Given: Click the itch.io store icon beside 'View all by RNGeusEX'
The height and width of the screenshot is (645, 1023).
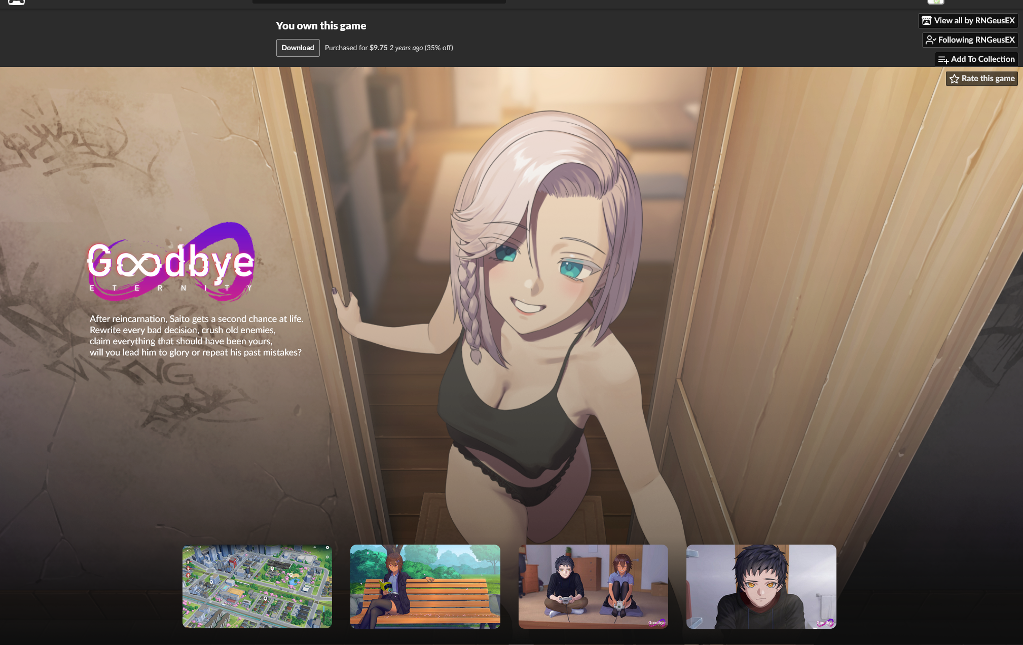Looking at the screenshot, I should 927,21.
